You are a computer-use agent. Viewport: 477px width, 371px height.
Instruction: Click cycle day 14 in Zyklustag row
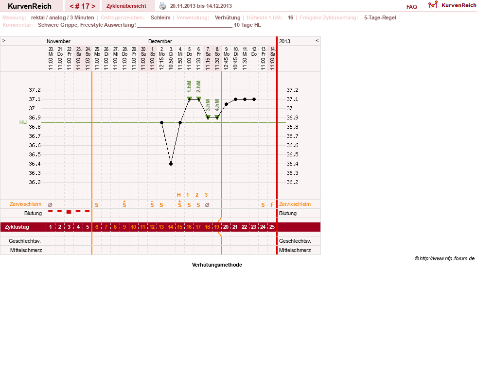pos(170,227)
